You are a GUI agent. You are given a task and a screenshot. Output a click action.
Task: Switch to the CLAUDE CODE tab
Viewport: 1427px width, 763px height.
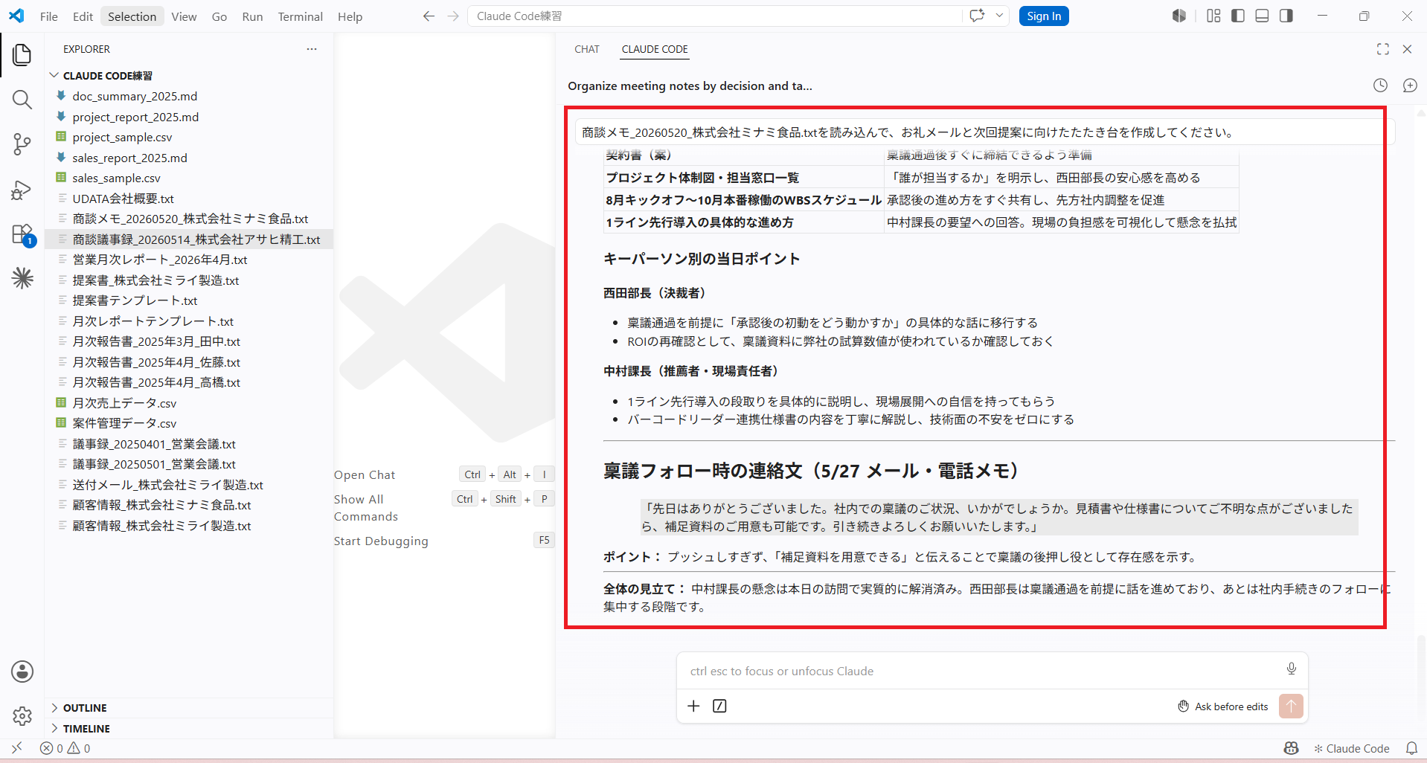[655, 49]
